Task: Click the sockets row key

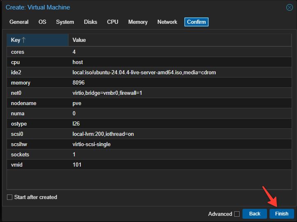Action: point(37,154)
